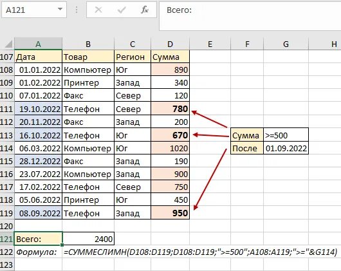Select cell with date 08.09.2022

point(38,213)
